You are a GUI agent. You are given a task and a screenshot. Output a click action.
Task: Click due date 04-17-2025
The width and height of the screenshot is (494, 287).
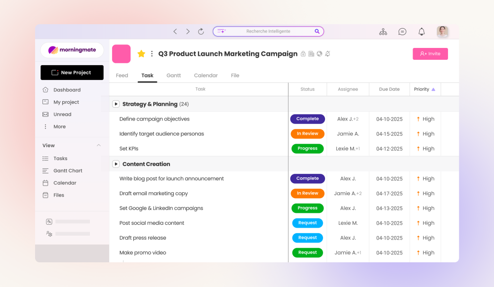[389, 194]
